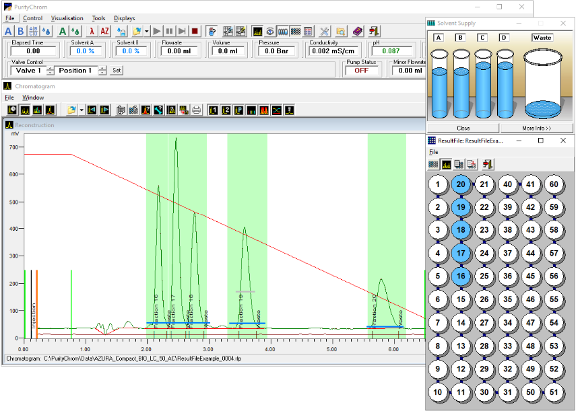Expand the Chromatogram toolbar open-file dropdown arrow
Screen dimensions: 578x413
pyautogui.click(x=82, y=110)
